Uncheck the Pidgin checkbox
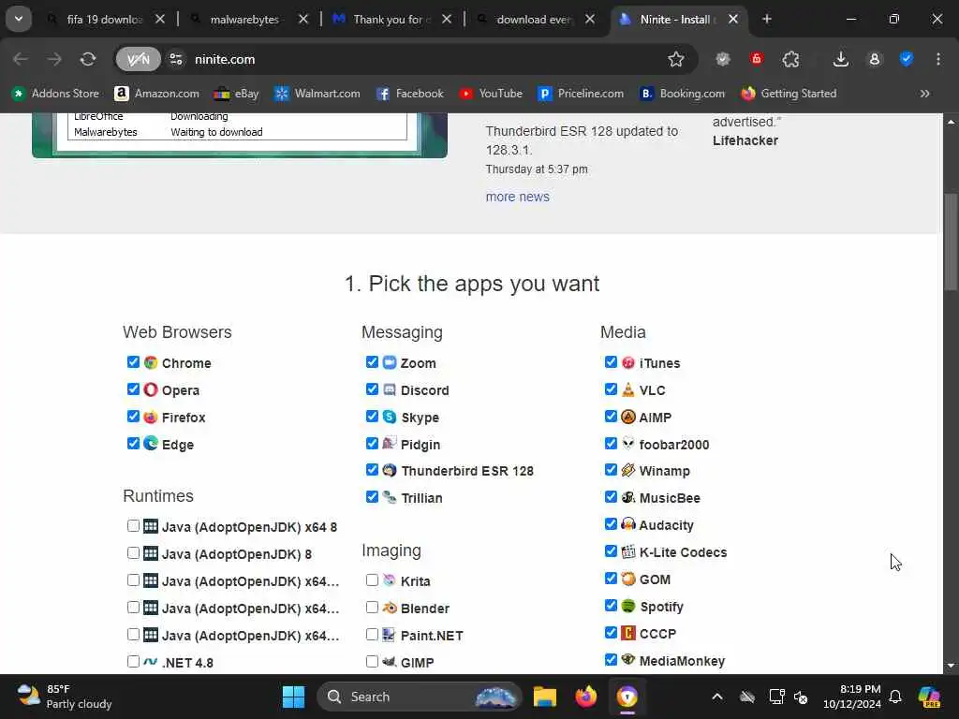 pos(372,443)
